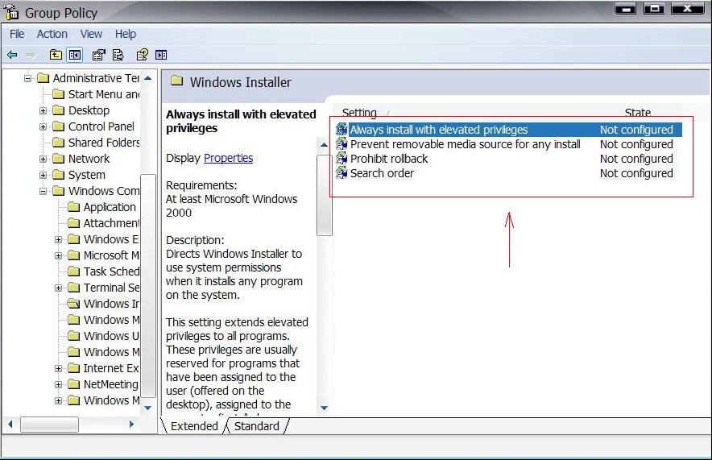The height and width of the screenshot is (460, 712).
Task: Click the Properties link
Action: point(228,158)
